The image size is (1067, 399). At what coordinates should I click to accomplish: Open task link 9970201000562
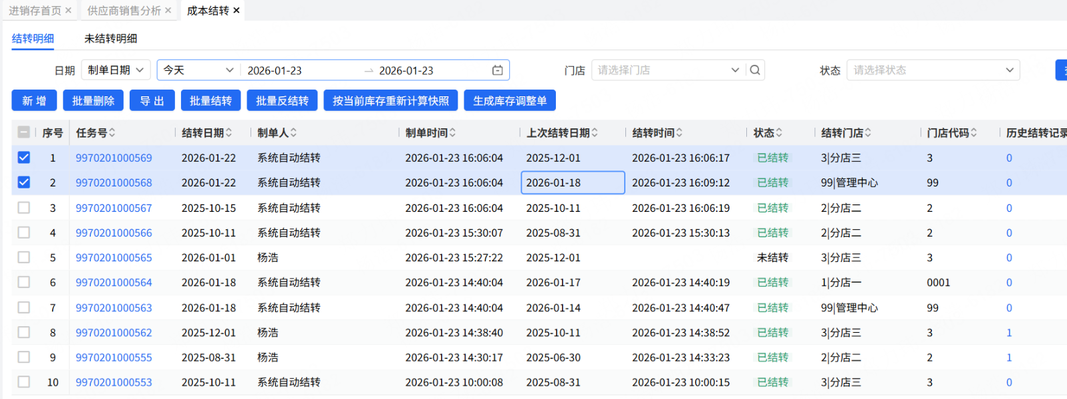(x=114, y=332)
